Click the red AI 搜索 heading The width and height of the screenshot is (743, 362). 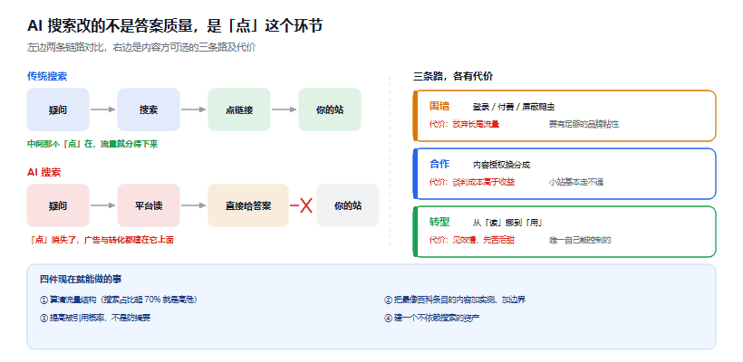(44, 173)
